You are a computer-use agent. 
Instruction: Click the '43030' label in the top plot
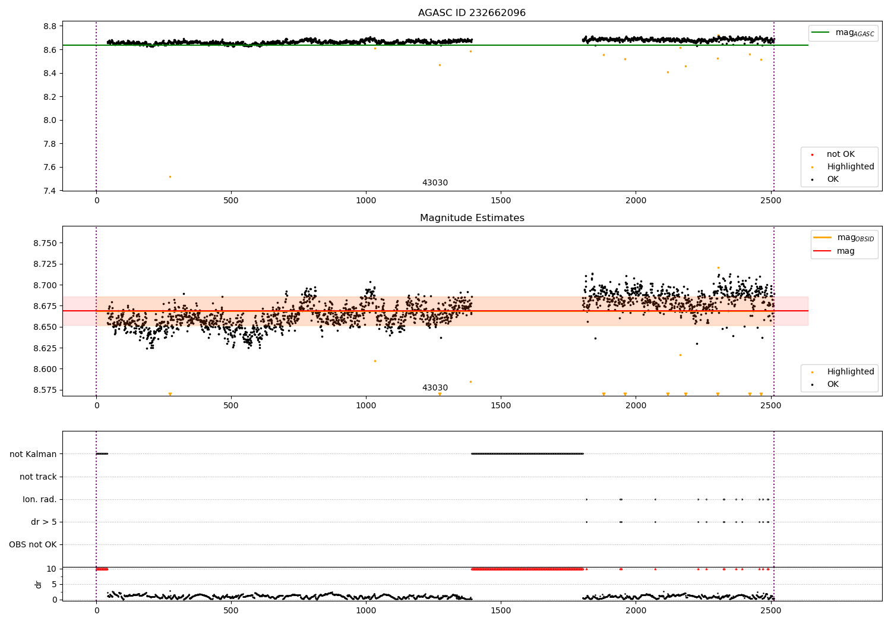pos(435,183)
